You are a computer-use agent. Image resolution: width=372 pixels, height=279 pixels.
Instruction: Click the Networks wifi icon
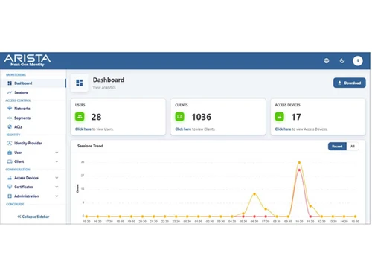point(10,109)
